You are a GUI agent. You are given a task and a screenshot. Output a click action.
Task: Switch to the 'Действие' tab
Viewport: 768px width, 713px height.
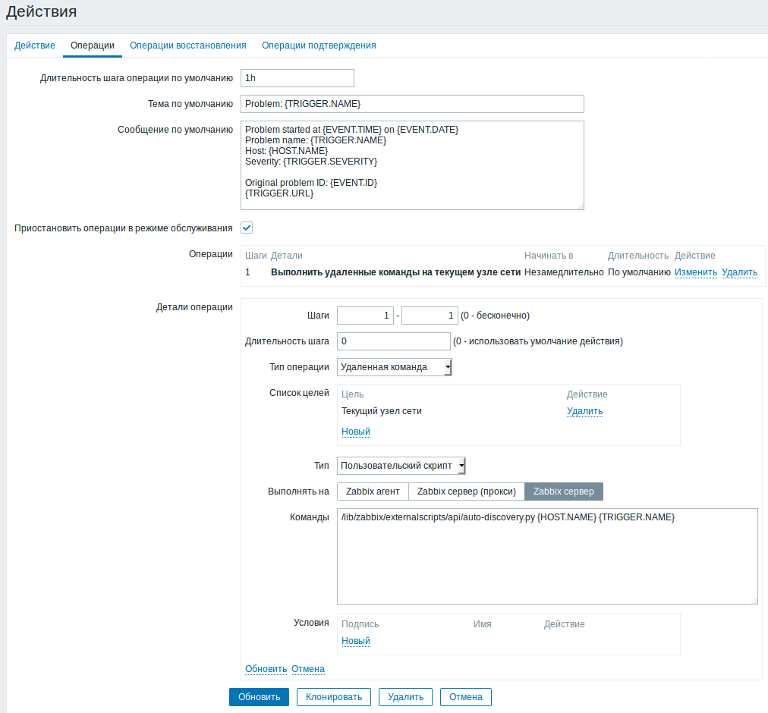[35, 46]
